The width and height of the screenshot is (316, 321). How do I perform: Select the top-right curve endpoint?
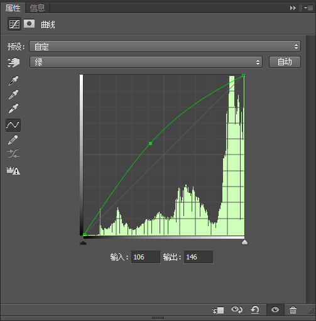click(243, 75)
